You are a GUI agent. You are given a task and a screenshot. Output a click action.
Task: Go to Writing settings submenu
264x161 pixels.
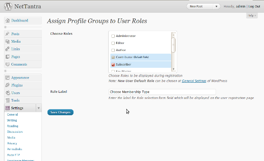coord(12,120)
